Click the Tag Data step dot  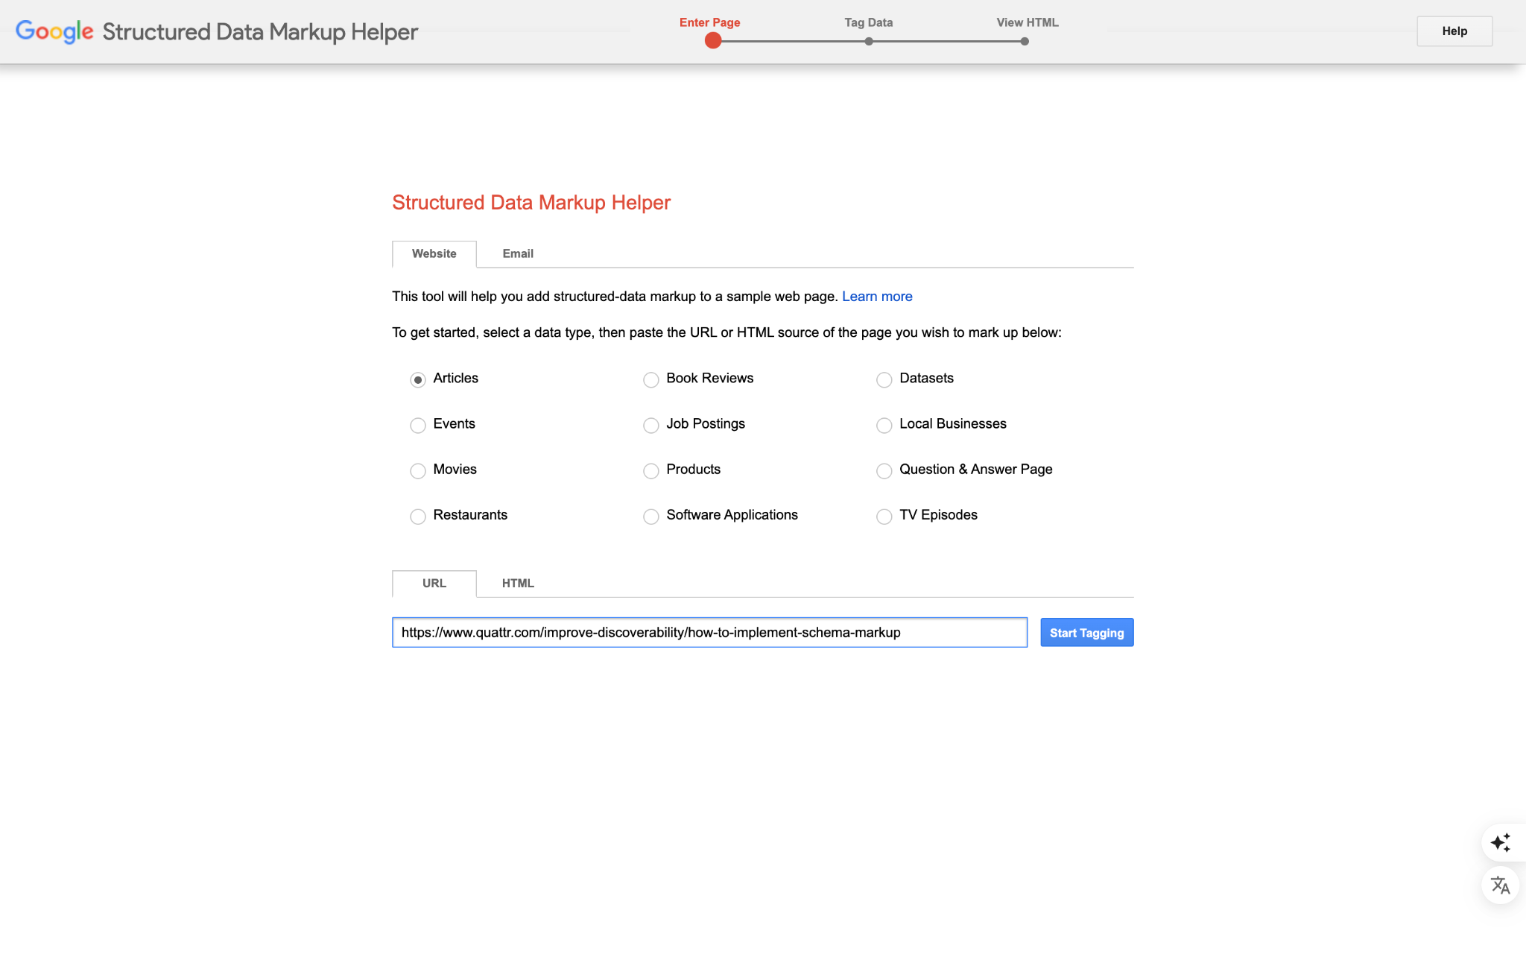869,42
